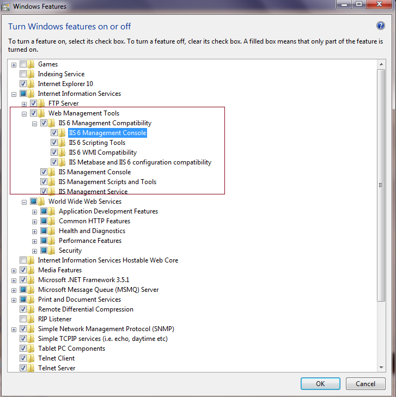Select the IIS 6 Management Console row
This screenshot has width=396, height=397.
(108, 133)
